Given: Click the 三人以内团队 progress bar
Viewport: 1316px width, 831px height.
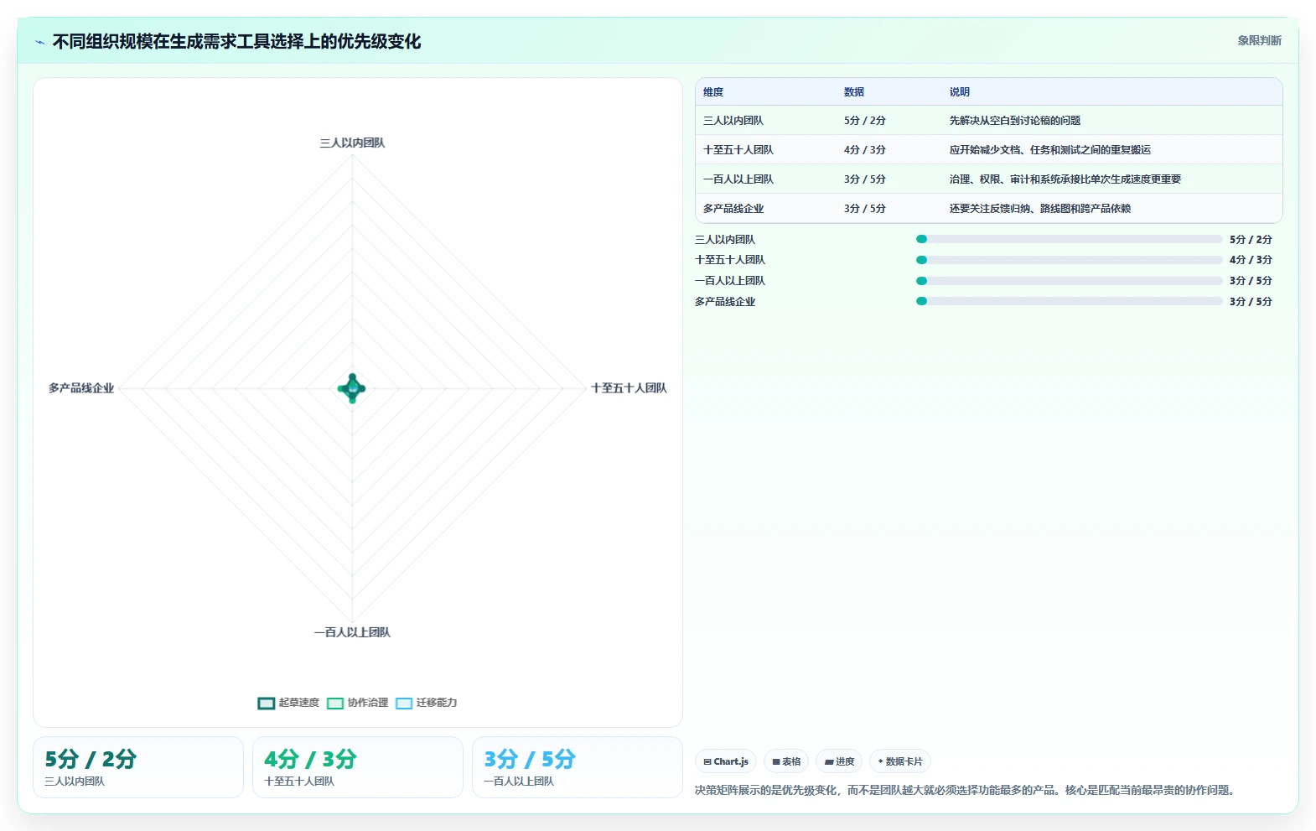Looking at the screenshot, I should pyautogui.click(x=1070, y=239).
